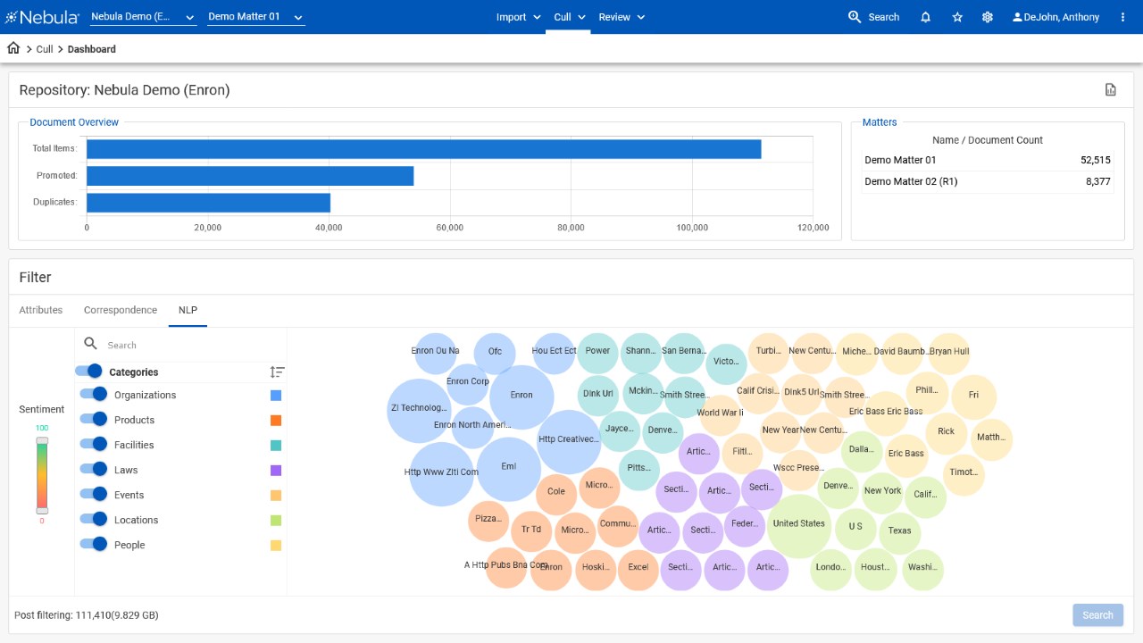Toggle all Categories switch
This screenshot has height=643, width=1143.
(88, 372)
